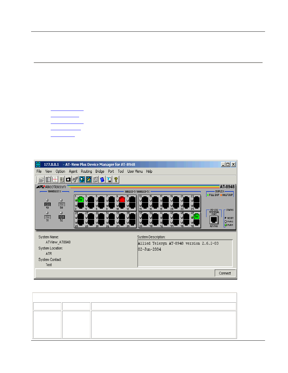The width and height of the screenshot is (288, 373).
Task: Click the FULL DUP duplex legend
Action: tap(213, 195)
